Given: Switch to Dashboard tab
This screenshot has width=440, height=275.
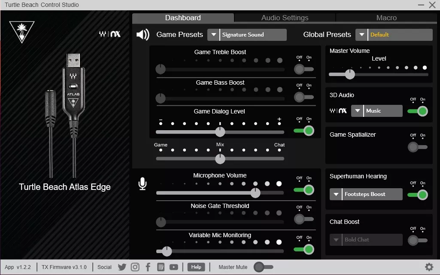Looking at the screenshot, I should pos(183,18).
